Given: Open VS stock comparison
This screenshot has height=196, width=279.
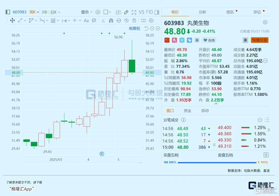Looking at the screenshot, I should 141,12.
